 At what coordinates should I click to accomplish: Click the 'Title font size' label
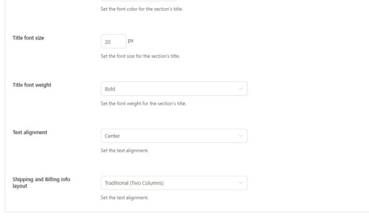[28, 38]
